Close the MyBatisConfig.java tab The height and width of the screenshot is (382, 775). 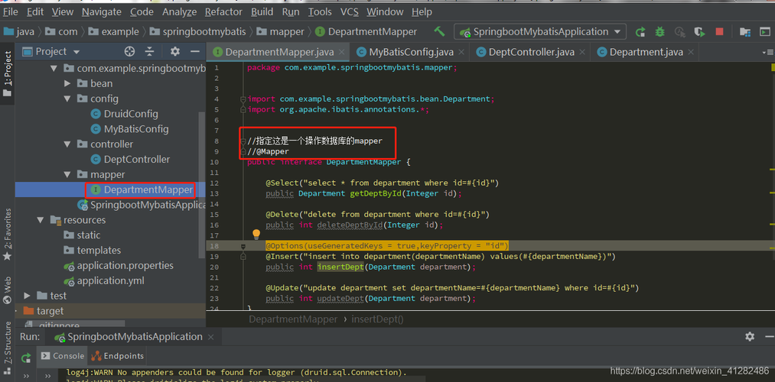461,52
